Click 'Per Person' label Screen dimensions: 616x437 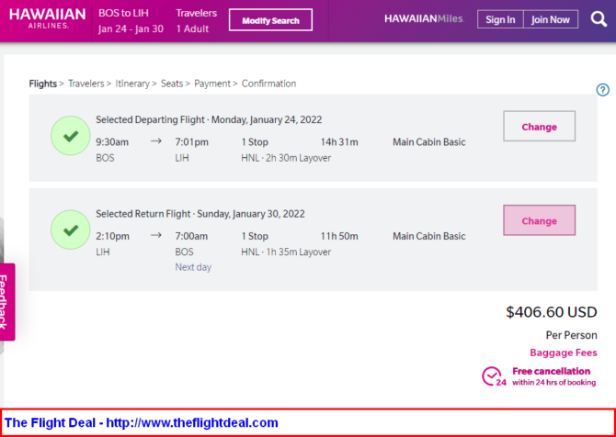point(572,335)
